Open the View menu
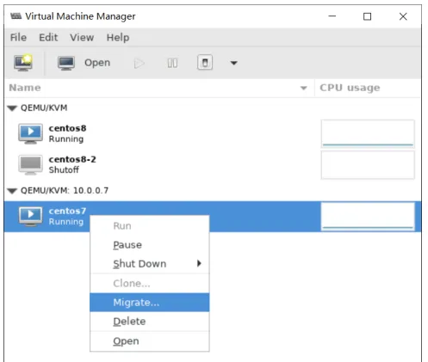 [82, 37]
